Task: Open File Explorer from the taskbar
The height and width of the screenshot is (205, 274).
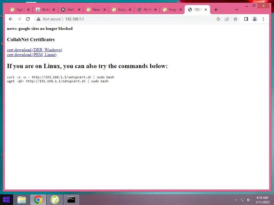Action: point(22,200)
